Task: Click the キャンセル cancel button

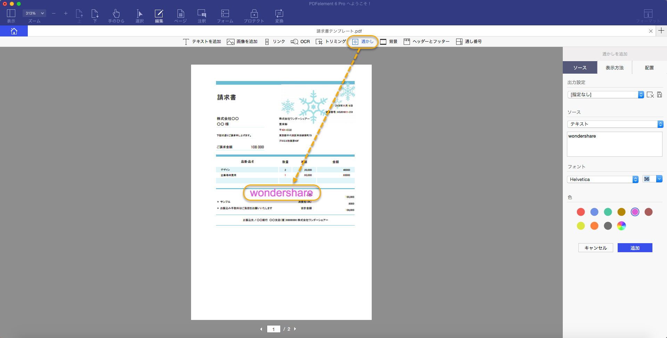Action: [596, 248]
